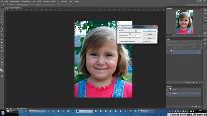207x116 pixels.
Task: Click foreground color swatch in toolbox
Action: [1, 70]
